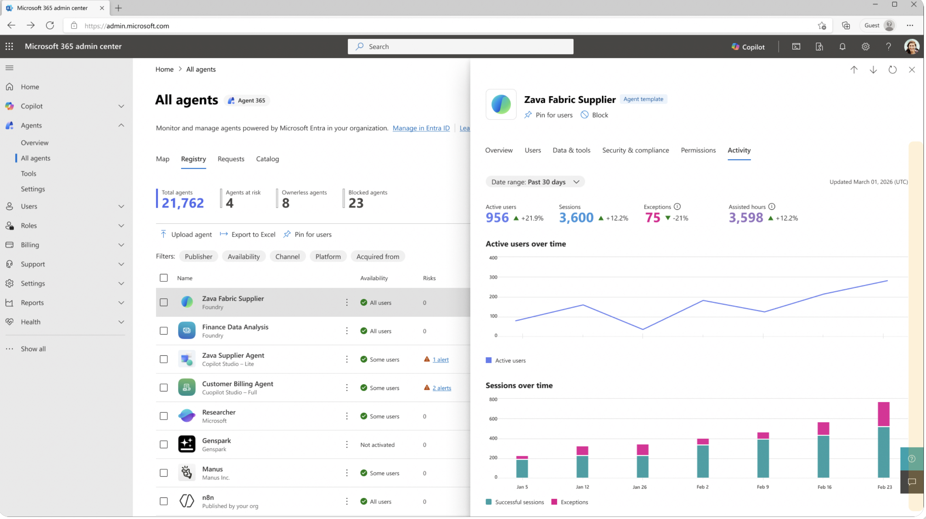Show info for Assisted hours metric
The height and width of the screenshot is (519, 926).
point(772,207)
